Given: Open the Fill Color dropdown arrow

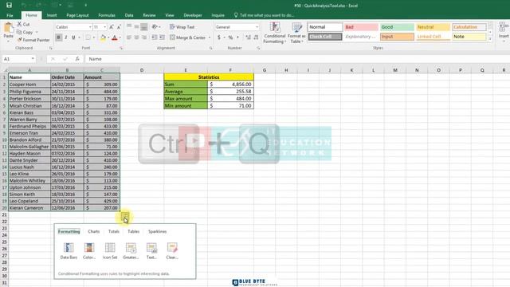Looking at the screenshot, I should pos(108,37).
